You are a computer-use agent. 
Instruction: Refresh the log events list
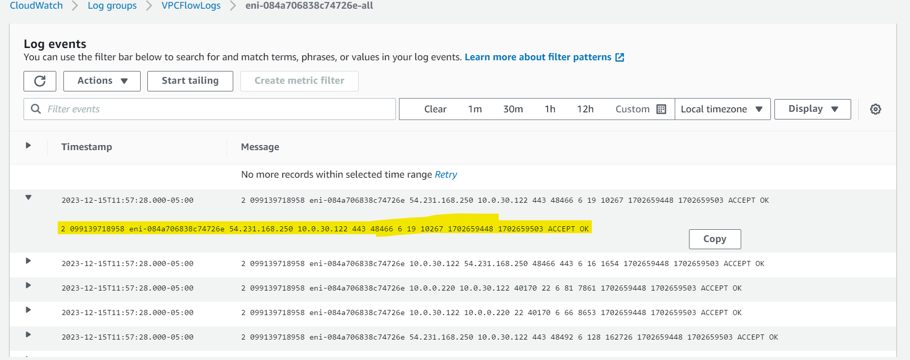(40, 81)
